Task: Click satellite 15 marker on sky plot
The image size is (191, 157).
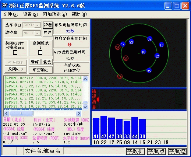Action: (162, 45)
